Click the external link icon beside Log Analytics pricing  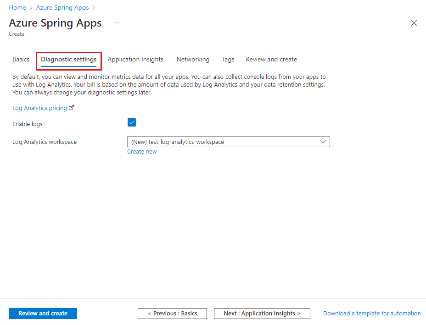click(x=71, y=108)
